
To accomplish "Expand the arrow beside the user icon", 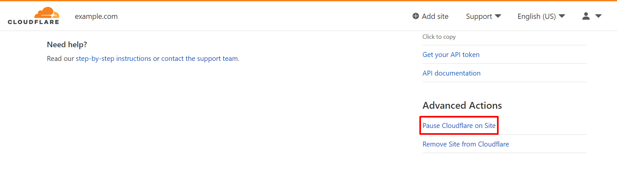I will (x=598, y=16).
